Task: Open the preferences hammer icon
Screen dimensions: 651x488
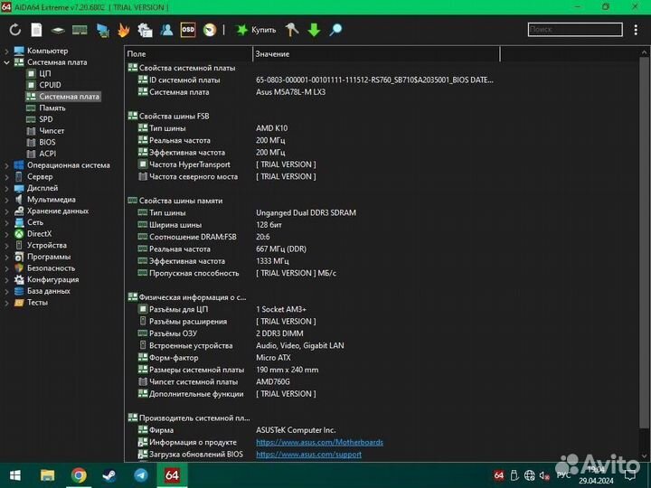Action: click(292, 30)
